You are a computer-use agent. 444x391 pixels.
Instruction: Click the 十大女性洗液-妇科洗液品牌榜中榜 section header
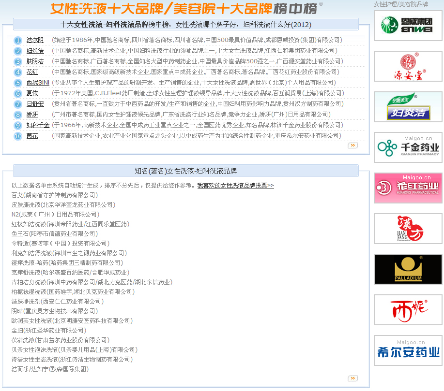186,25
